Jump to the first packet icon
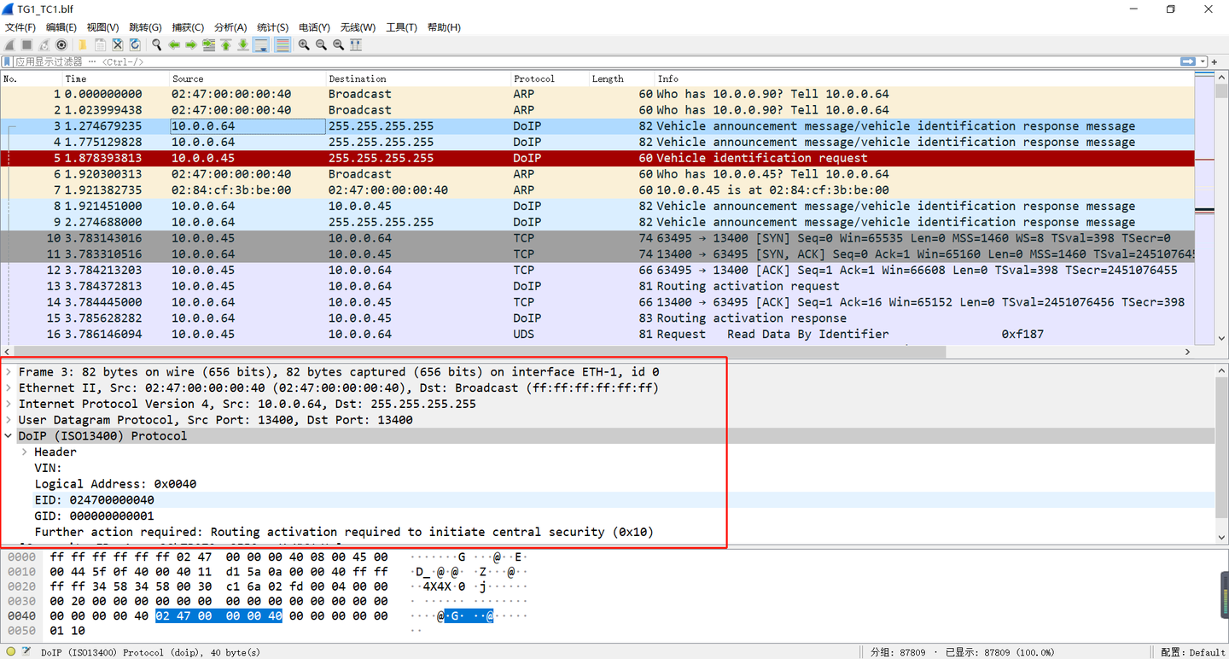Screen dimensions: 1229x659 point(226,44)
